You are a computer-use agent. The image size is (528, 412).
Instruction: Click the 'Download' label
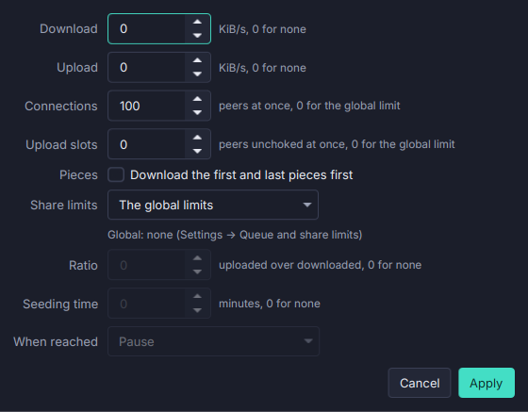pyautogui.click(x=69, y=29)
